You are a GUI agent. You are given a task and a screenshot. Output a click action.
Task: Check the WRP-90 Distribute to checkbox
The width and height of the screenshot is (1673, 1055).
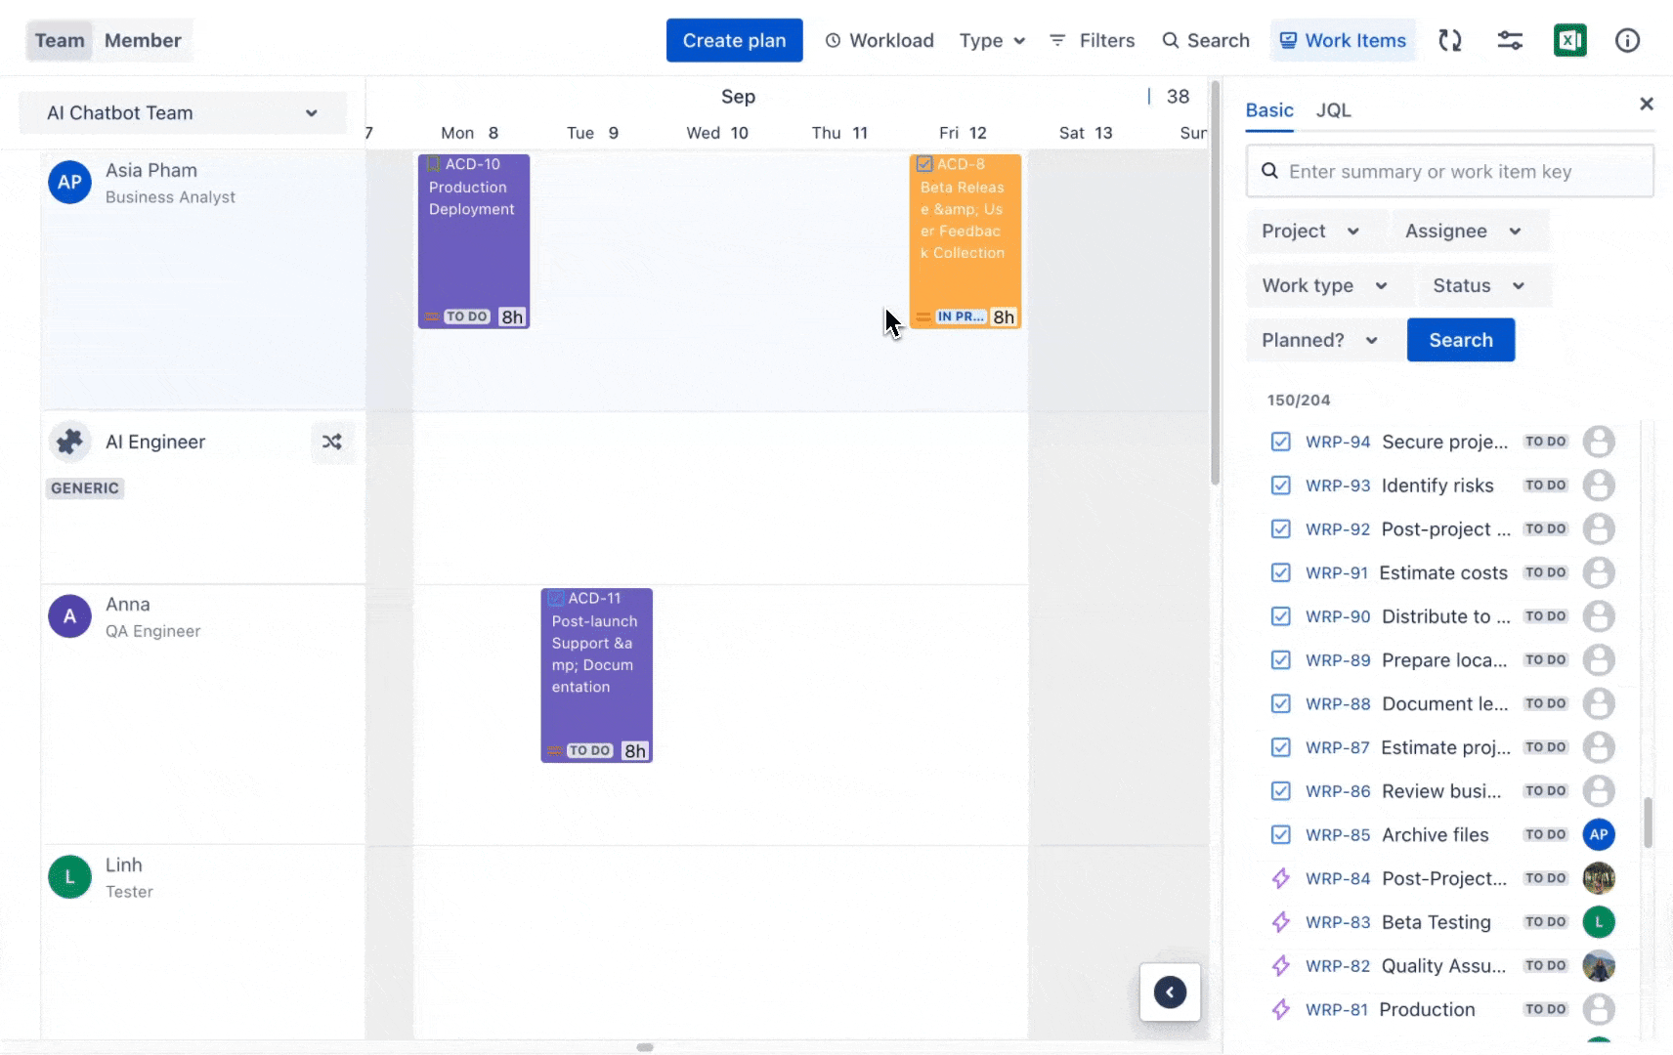coord(1281,616)
